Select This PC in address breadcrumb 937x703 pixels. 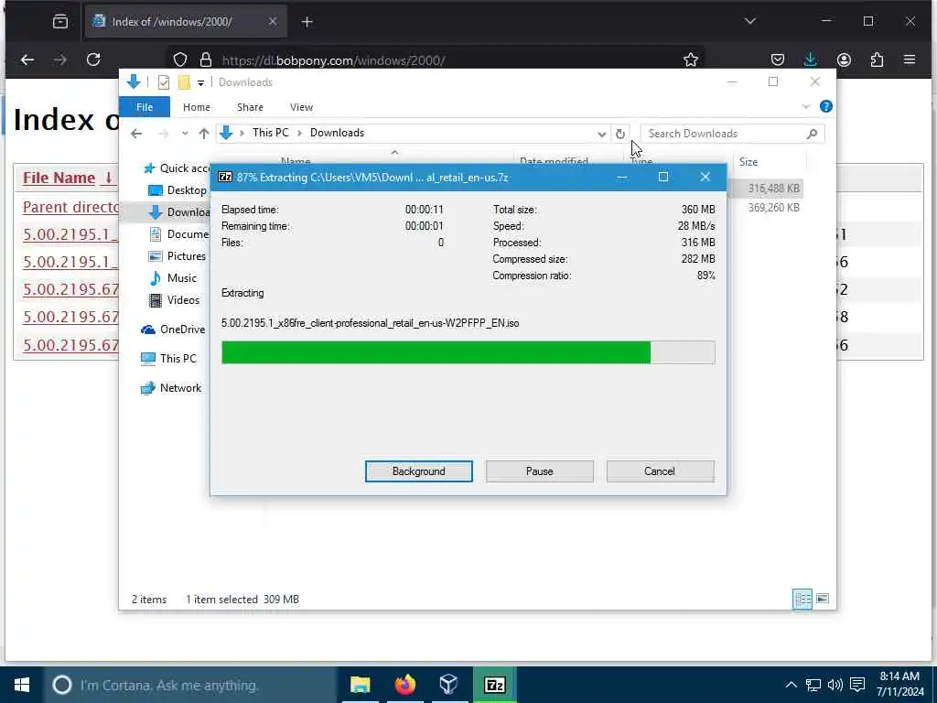click(x=270, y=133)
